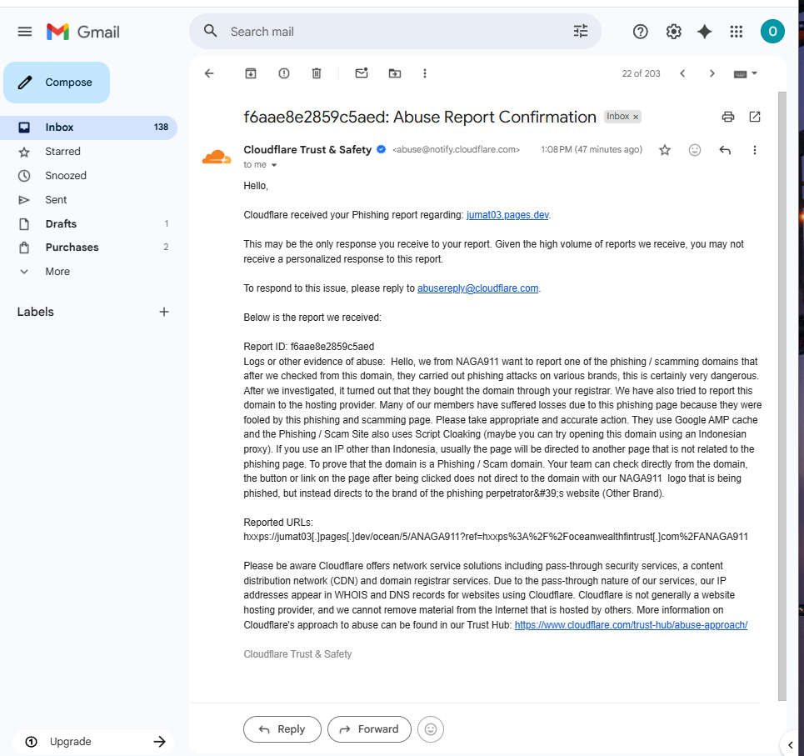Open message More options three dots
Image resolution: width=804 pixels, height=756 pixels.
(x=754, y=150)
